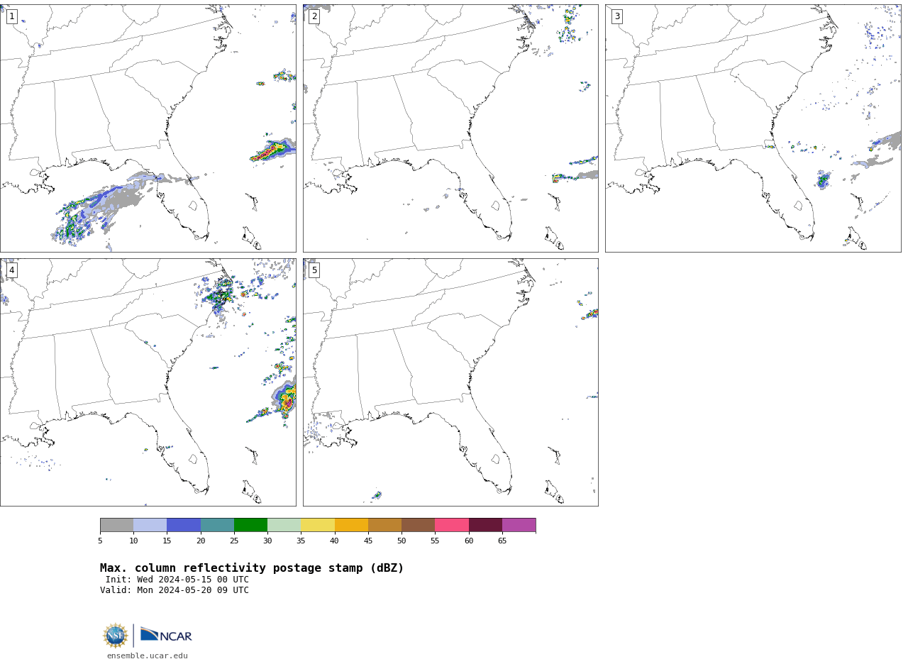Click the orange 40-45 dBZ swatch
Image resolution: width=908 pixels, height=664 pixels.
pyautogui.click(x=351, y=525)
